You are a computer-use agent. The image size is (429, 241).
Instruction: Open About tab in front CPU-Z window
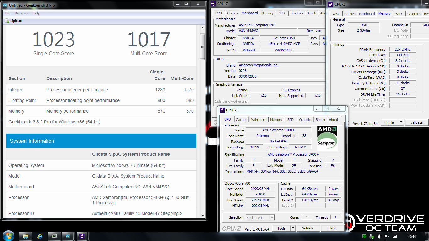tap(334, 120)
